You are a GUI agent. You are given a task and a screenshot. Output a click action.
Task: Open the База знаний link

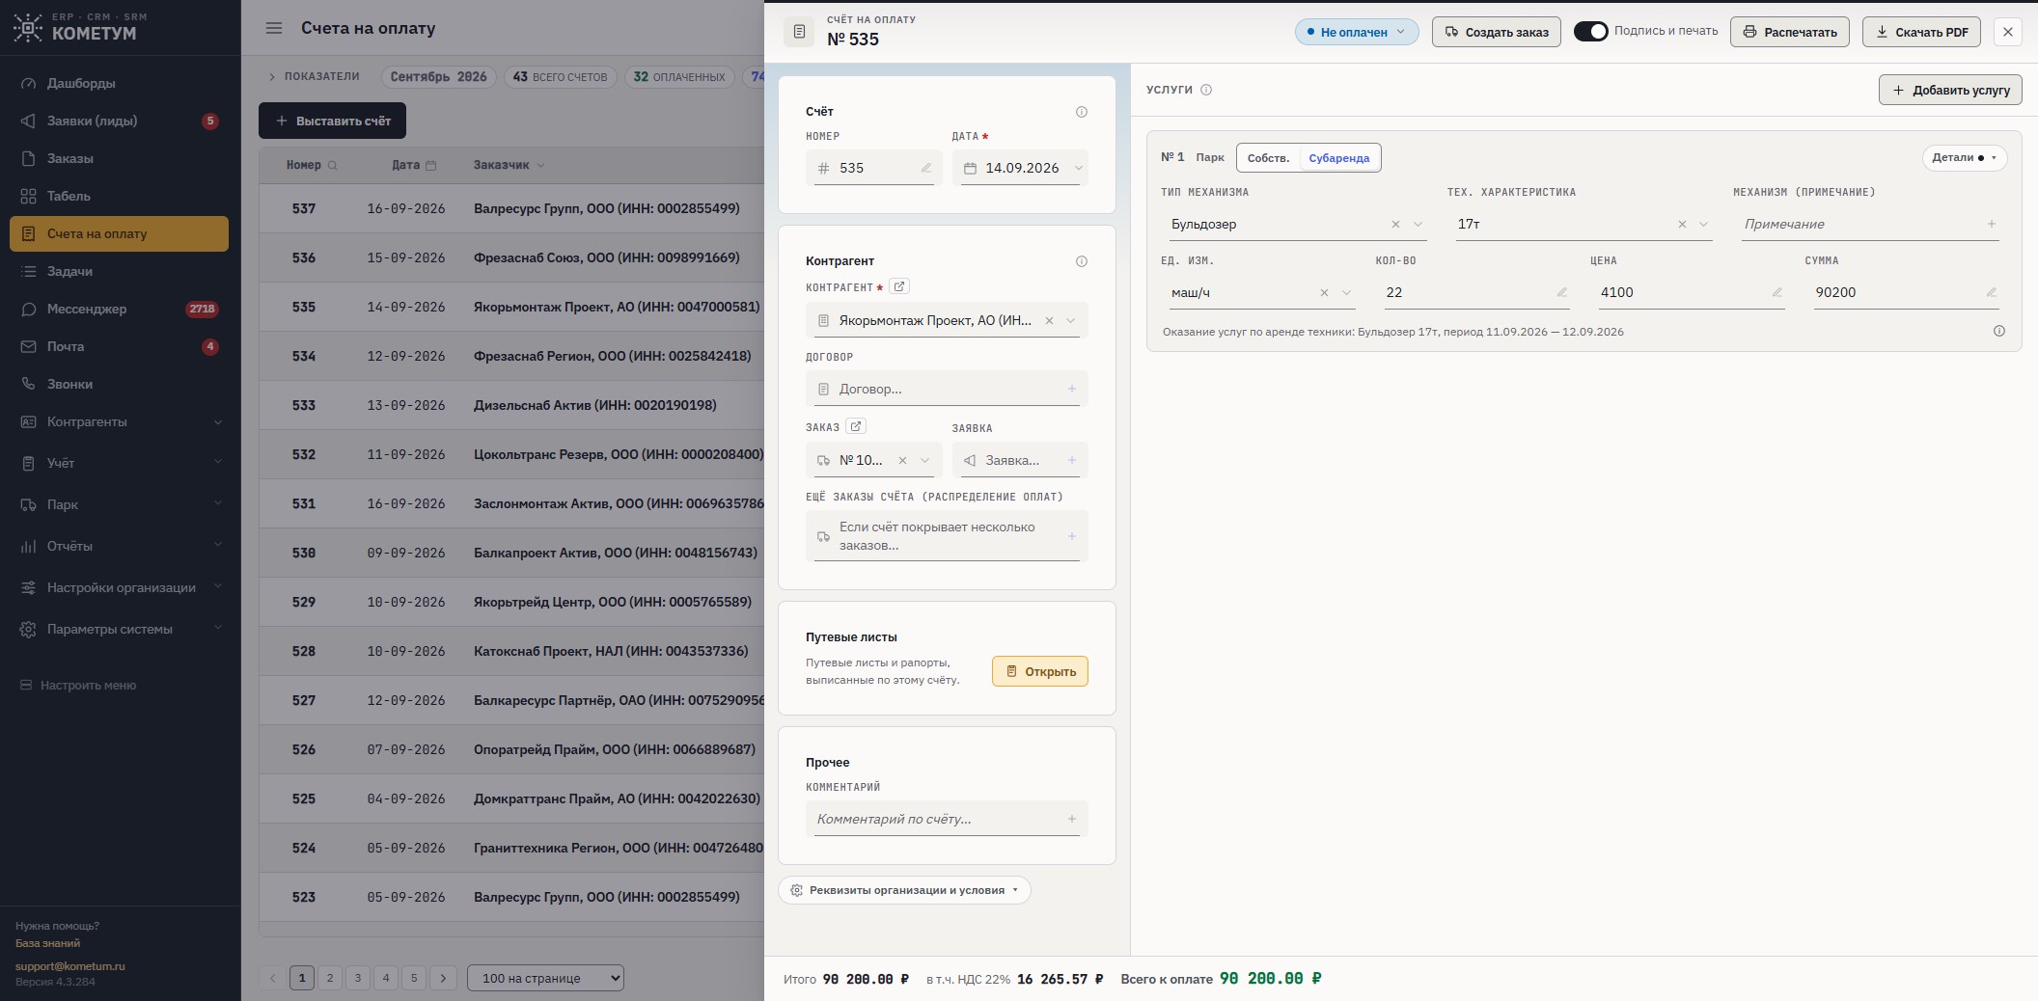point(47,943)
